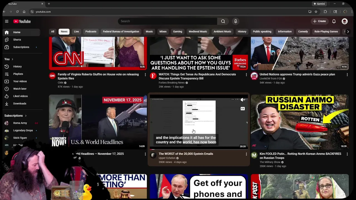Viewport: 356px width, 200px height.
Task: Open Kim FOOLED Putin video title
Action: point(300,156)
